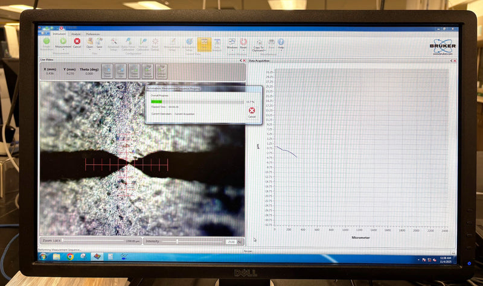
Task: Cancel the measurement in the ribbon
Action: pos(77,41)
